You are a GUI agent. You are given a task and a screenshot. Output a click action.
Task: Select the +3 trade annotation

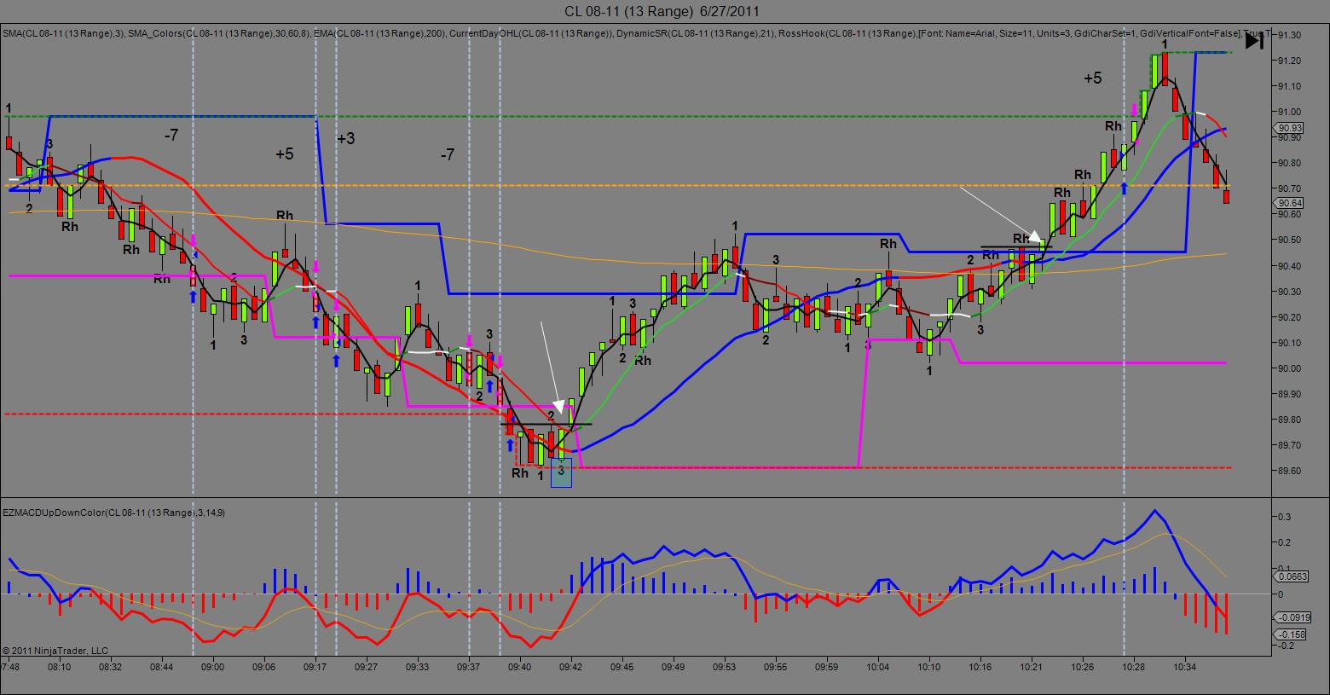tap(345, 138)
